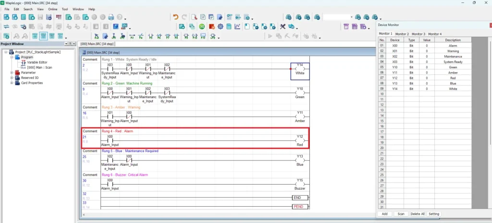
Task: Click the ladder editor scrollbar left arrow
Action: pyautogui.click(x=84, y=214)
